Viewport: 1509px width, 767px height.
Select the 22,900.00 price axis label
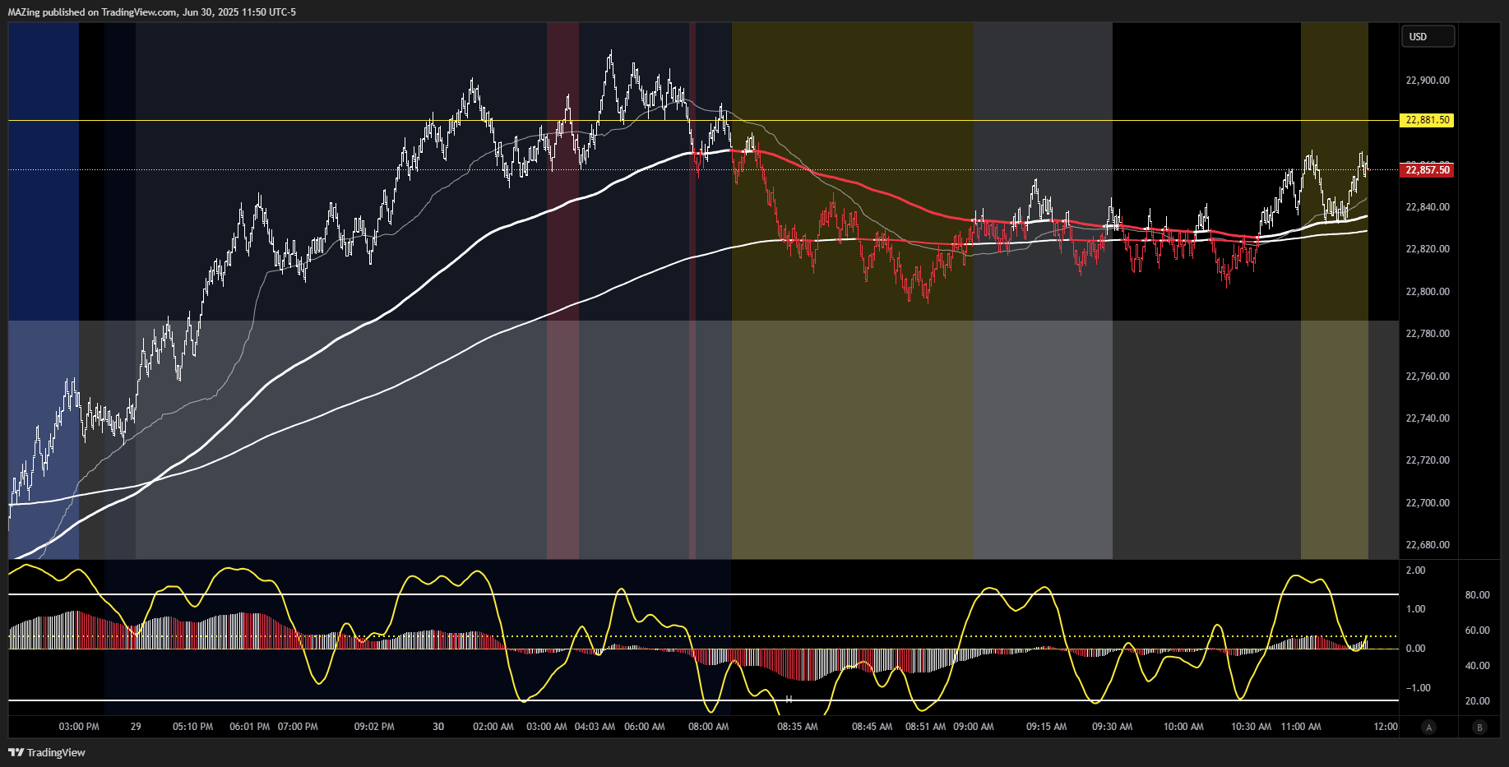pyautogui.click(x=1428, y=81)
